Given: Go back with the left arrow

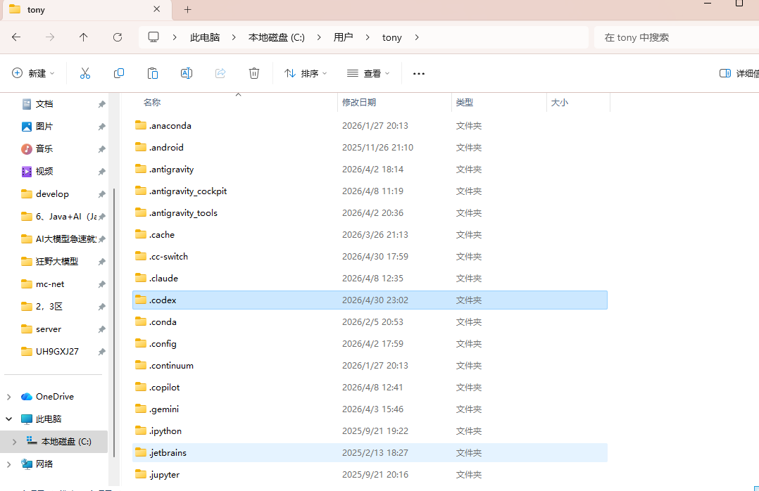Looking at the screenshot, I should [x=16, y=37].
